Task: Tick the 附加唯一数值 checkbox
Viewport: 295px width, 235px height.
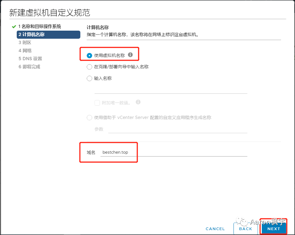Action: pyautogui.click(x=97, y=103)
